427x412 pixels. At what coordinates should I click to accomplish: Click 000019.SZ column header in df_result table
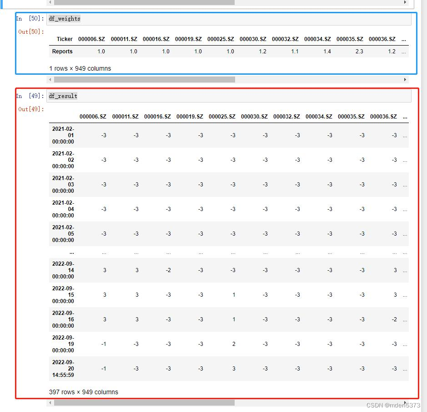click(190, 117)
